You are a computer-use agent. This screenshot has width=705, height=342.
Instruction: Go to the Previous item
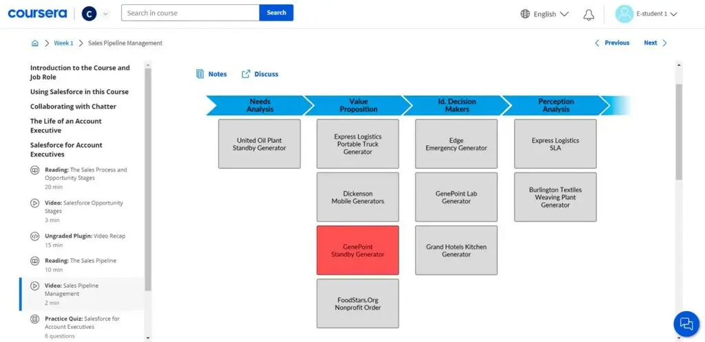612,43
